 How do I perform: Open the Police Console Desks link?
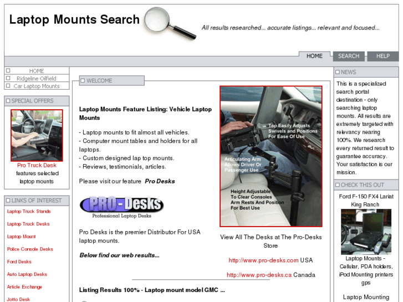[30, 249]
